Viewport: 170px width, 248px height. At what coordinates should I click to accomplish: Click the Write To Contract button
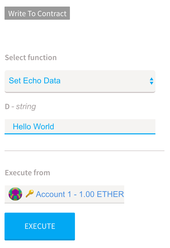tap(37, 13)
